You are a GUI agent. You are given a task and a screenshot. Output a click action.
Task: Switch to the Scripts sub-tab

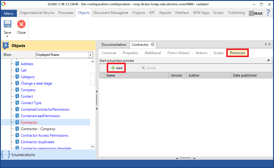(219, 53)
